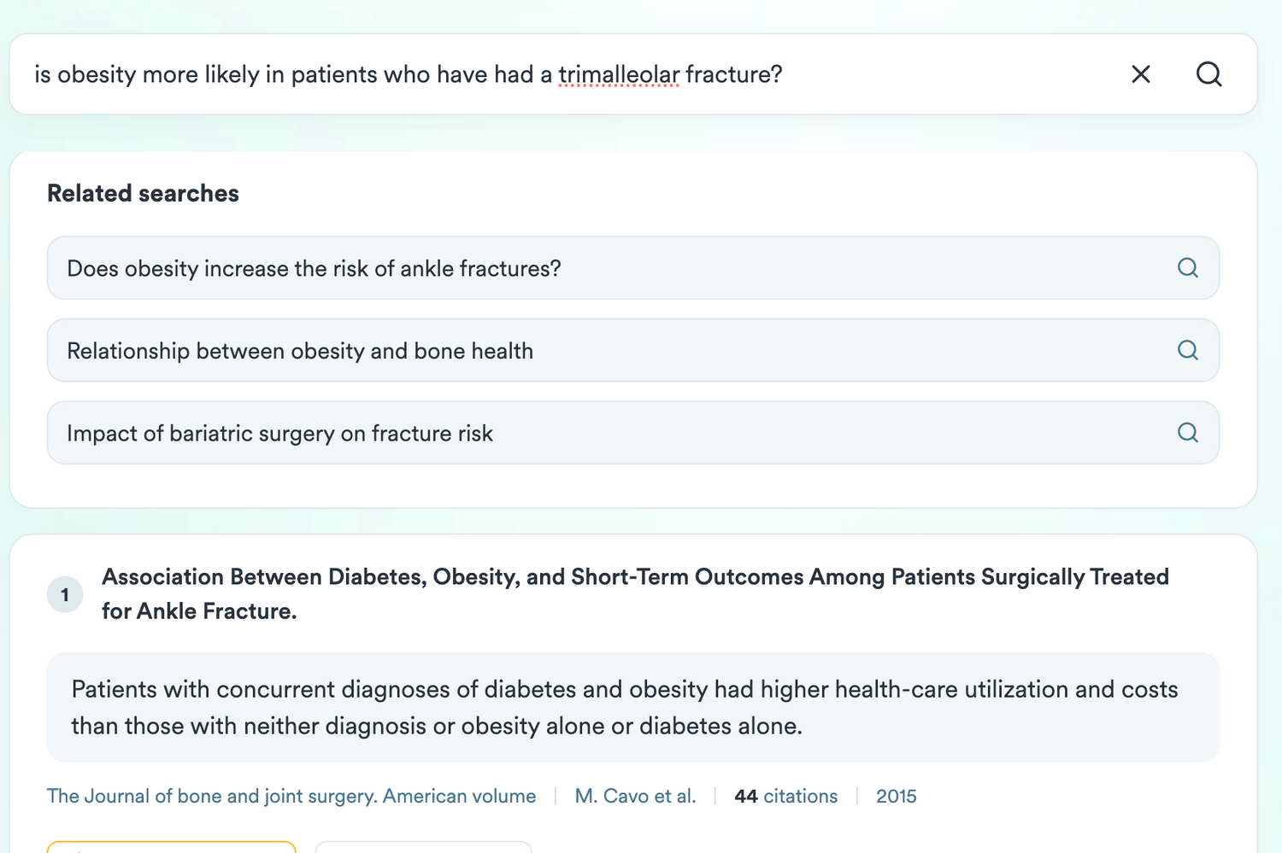Image resolution: width=1282 pixels, height=853 pixels.
Task: Search "Does obesity increase the risk of ankle fractures?"
Action: [314, 269]
